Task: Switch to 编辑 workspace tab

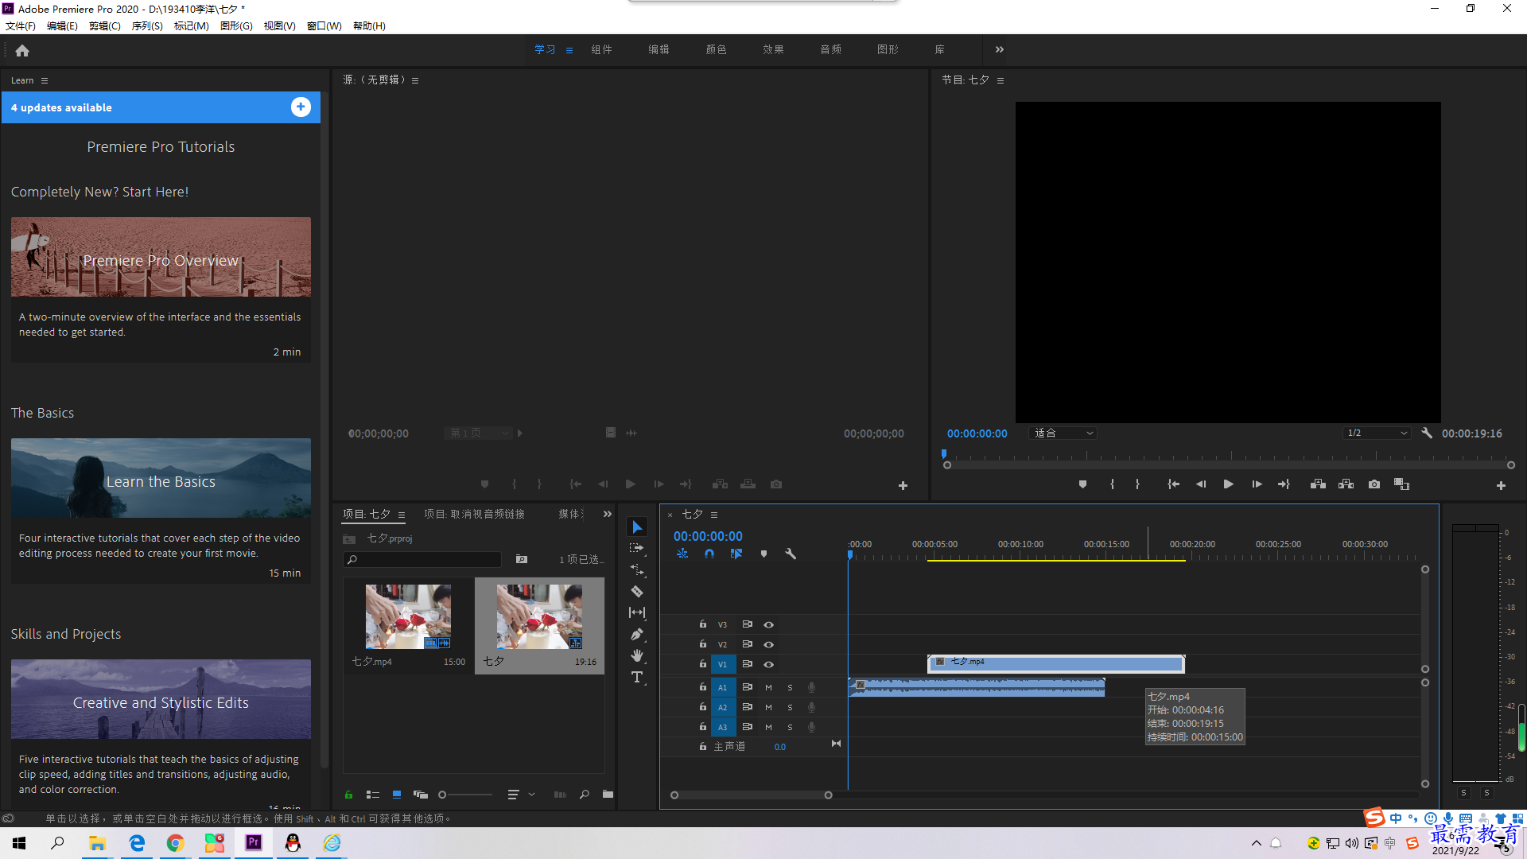Action: tap(659, 49)
